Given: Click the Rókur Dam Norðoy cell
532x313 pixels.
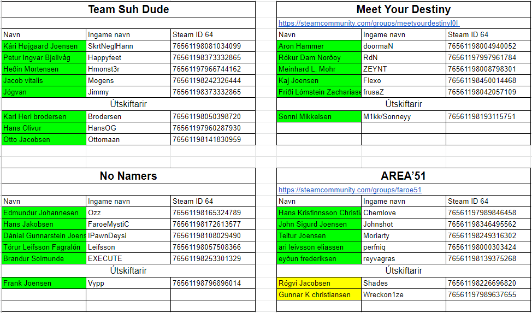Looking at the screenshot, I should coord(319,58).
